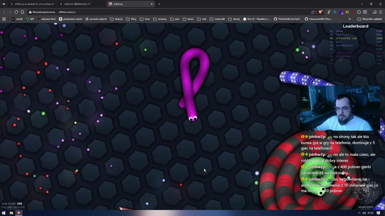Open File Explorer from the taskbar
385x216 pixels.
point(11,213)
